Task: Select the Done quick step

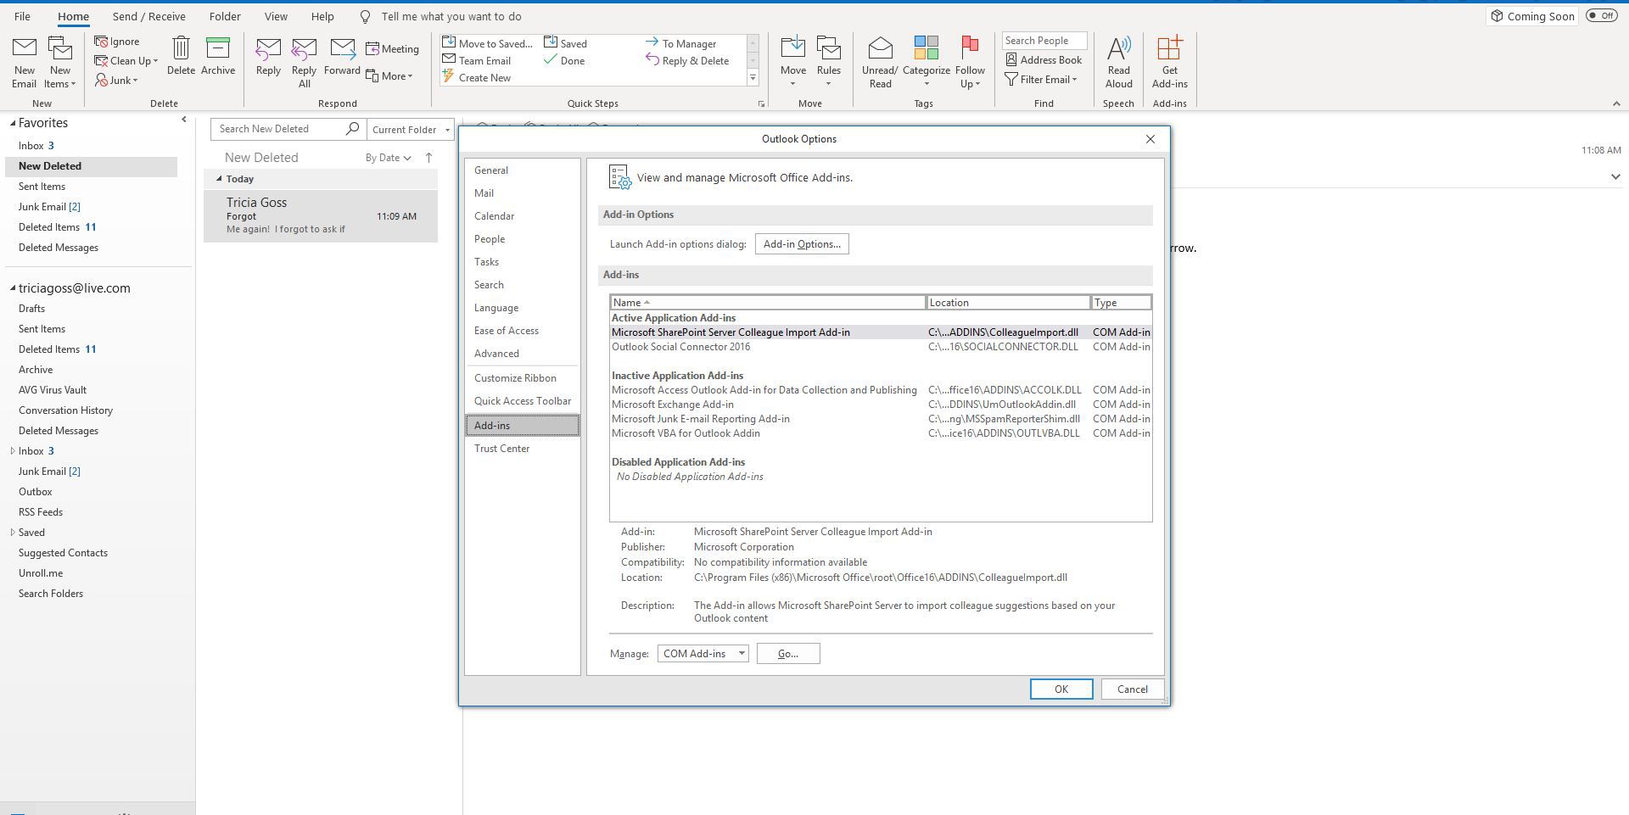Action: click(x=564, y=60)
